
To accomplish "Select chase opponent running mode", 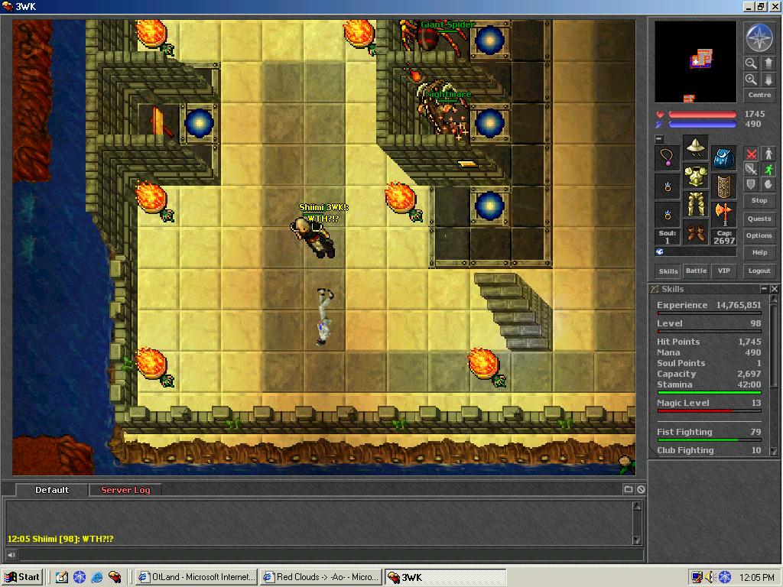I will [x=768, y=169].
